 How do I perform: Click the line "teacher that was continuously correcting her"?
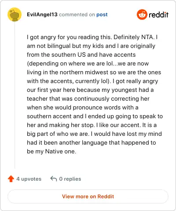(x=88, y=98)
